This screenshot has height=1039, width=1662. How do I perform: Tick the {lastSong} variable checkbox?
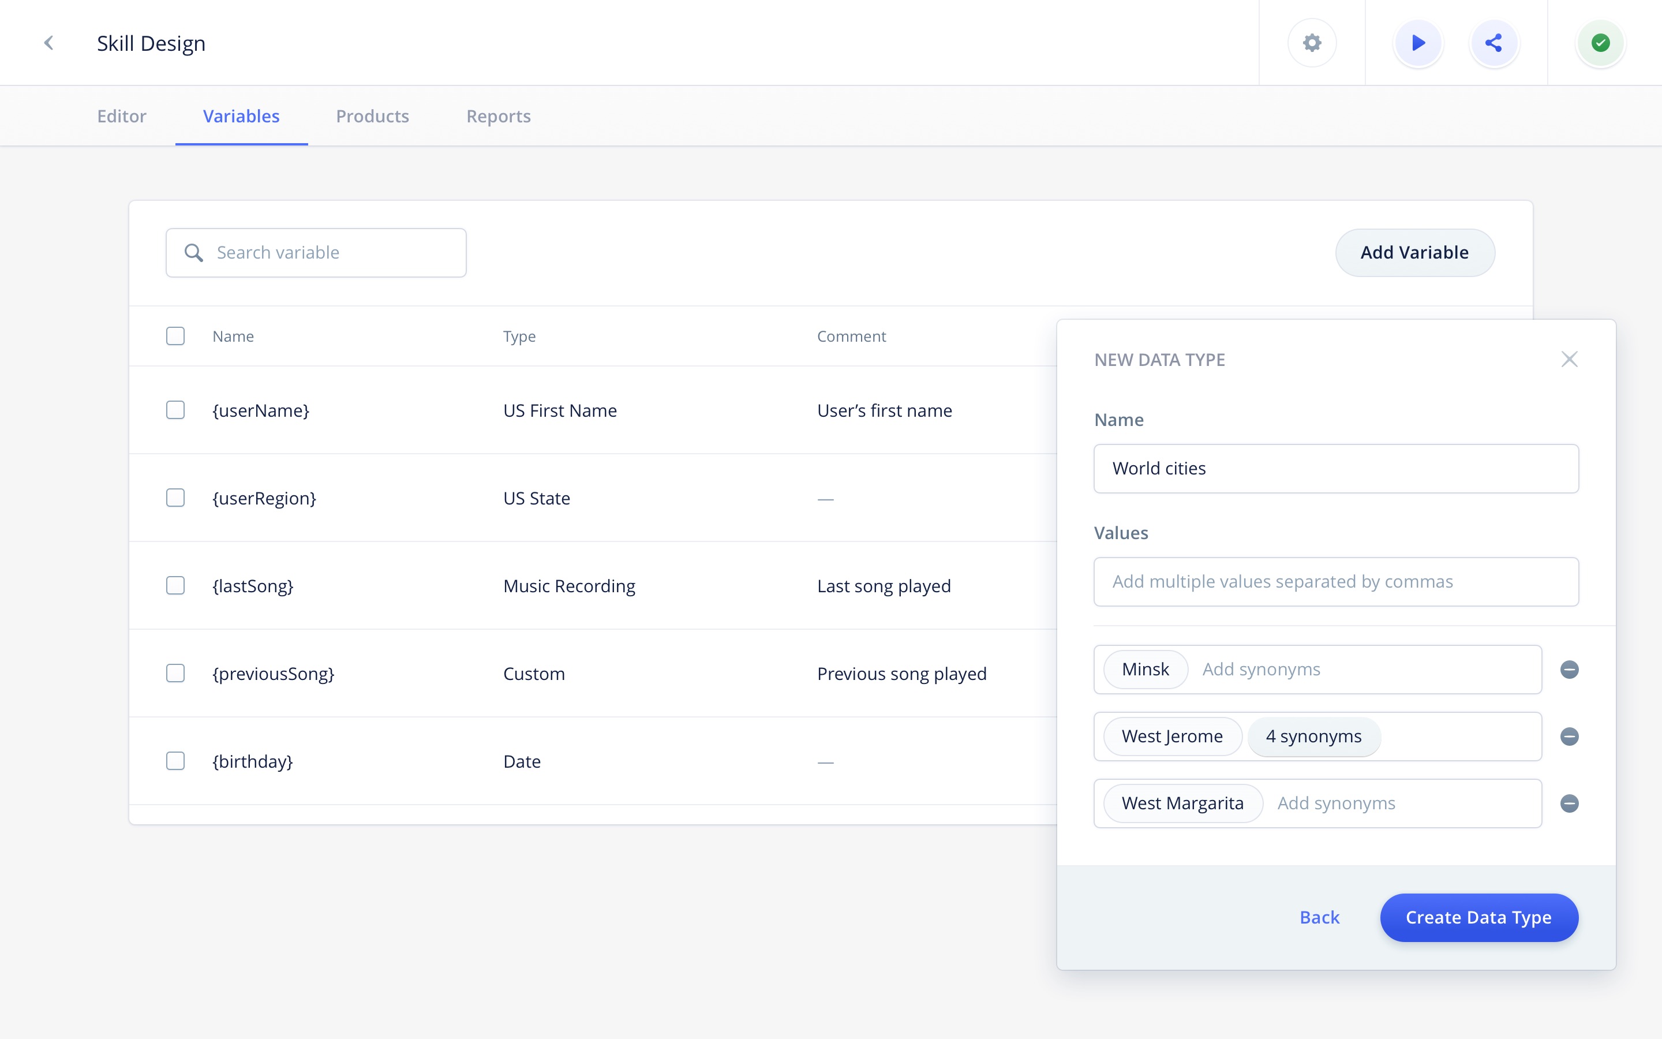coord(175,585)
